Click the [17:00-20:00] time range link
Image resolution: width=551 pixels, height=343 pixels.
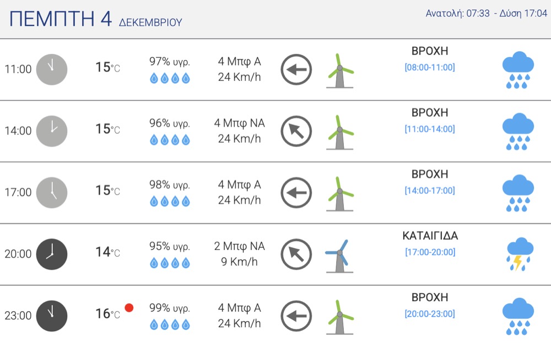(430, 252)
